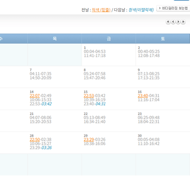This screenshot has width=190, height=176.
Task: Jump forward with double-right arrow
Action: [183, 22]
